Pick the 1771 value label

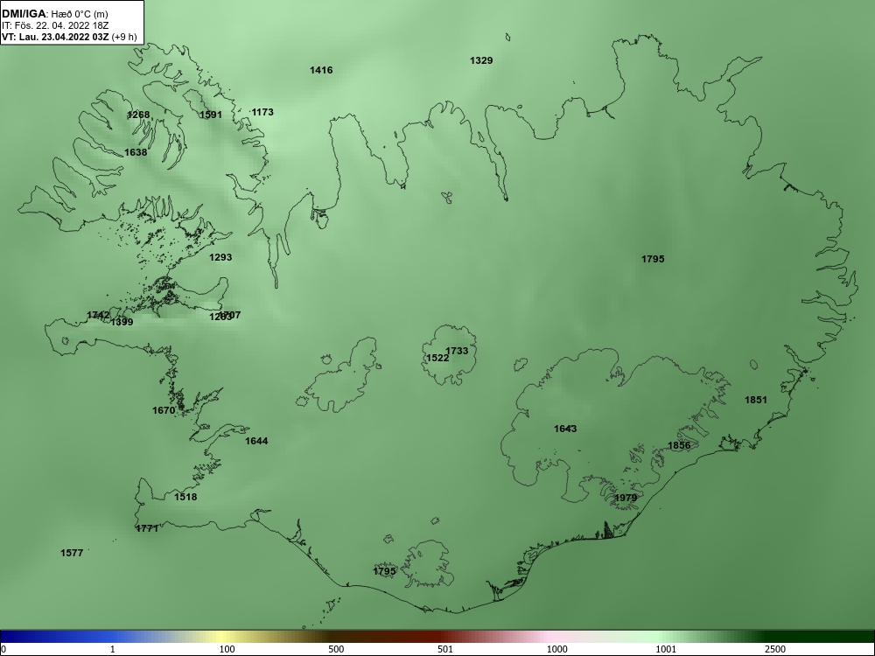(147, 528)
